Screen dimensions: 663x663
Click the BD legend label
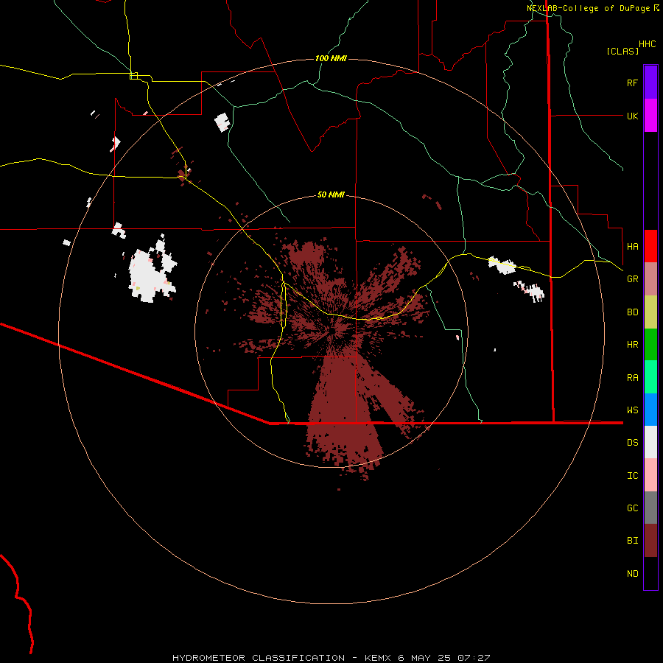pyautogui.click(x=632, y=312)
